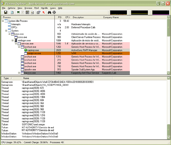Screen dimensions: 171x145
Task: Click the Processes: 48 status bar field
Action: point(57,142)
